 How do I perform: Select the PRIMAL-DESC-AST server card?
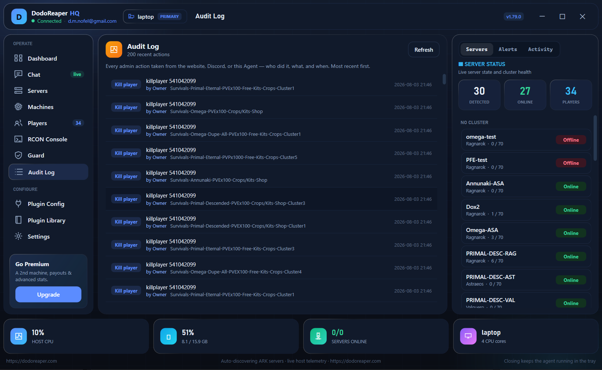point(526,280)
